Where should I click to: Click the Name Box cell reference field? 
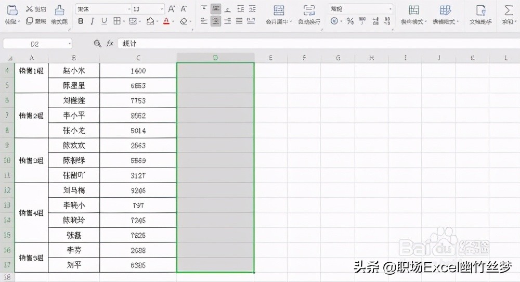(x=37, y=44)
